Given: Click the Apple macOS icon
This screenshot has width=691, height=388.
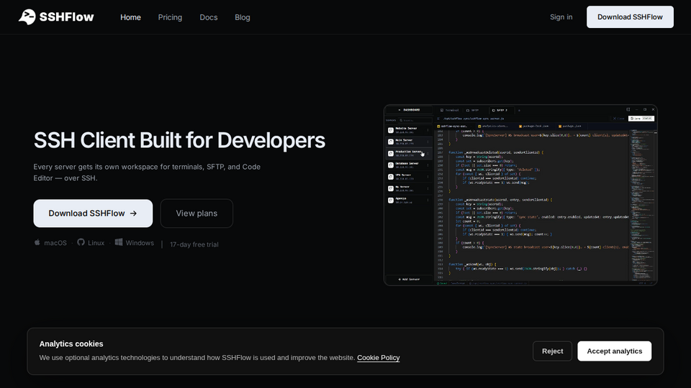Looking at the screenshot, I should coord(37,242).
